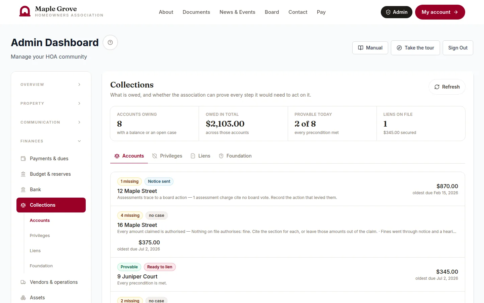Open the Contact page link
This screenshot has width=484, height=303.
pyautogui.click(x=298, y=12)
